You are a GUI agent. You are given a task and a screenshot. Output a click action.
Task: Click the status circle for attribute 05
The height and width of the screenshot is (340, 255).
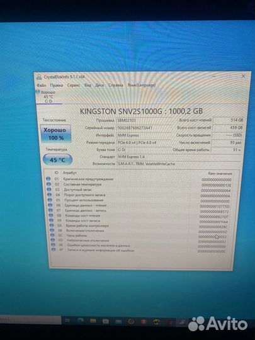(50, 200)
